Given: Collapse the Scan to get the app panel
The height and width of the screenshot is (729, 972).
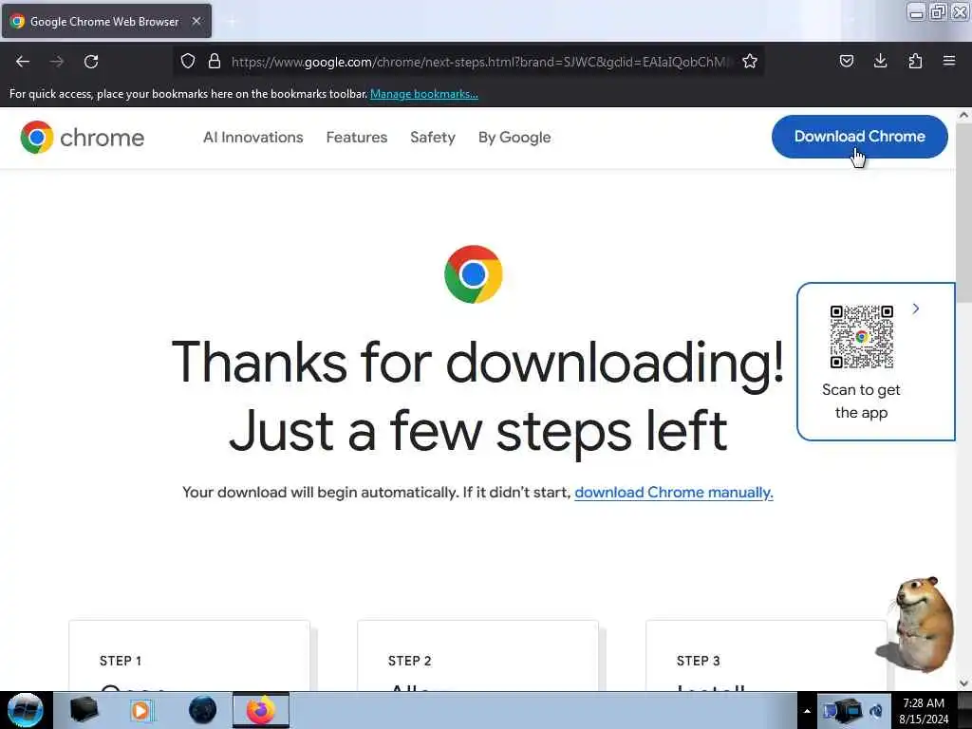Looking at the screenshot, I should (916, 308).
